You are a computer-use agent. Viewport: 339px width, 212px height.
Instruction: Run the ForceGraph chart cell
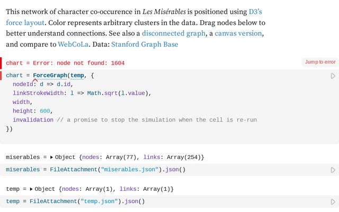click(333, 76)
